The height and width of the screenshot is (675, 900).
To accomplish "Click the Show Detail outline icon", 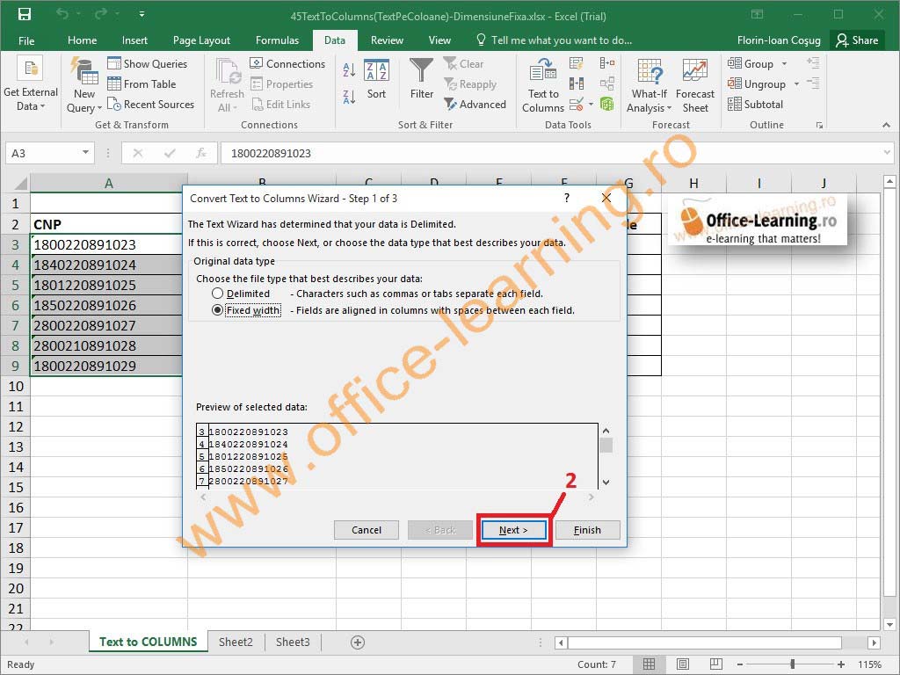I will point(813,63).
